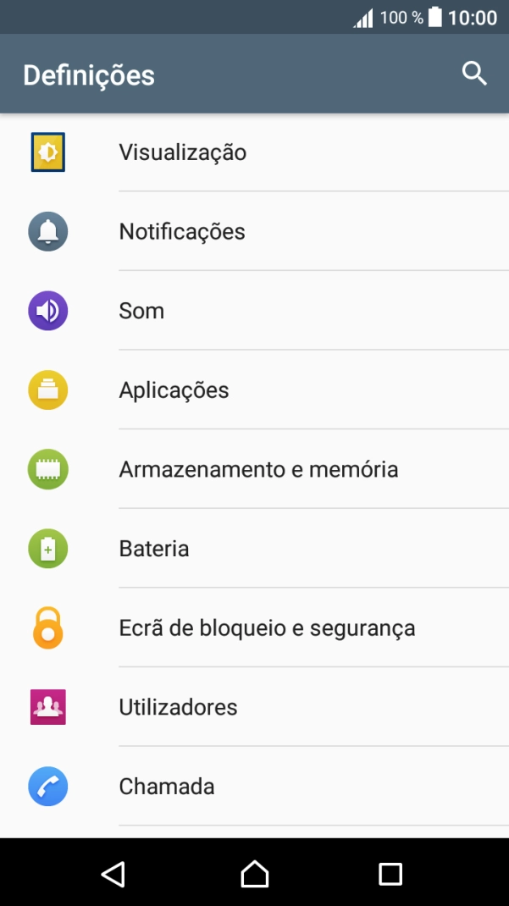Screen dimensions: 509x906
Task: Tap the orange lock security icon
Action: pos(47,628)
